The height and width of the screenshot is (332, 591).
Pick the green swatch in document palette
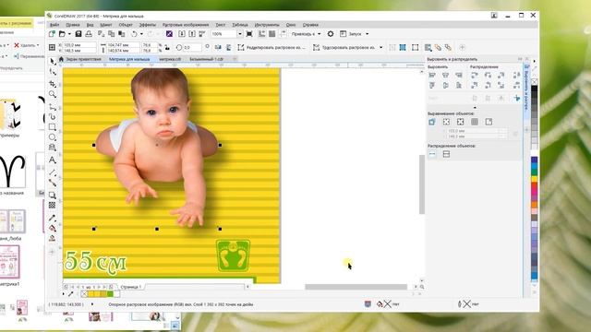tap(110, 293)
